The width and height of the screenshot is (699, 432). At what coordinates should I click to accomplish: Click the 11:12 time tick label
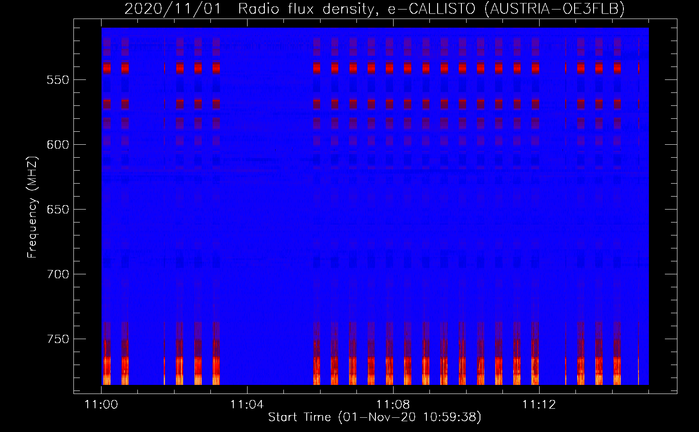tap(539, 405)
